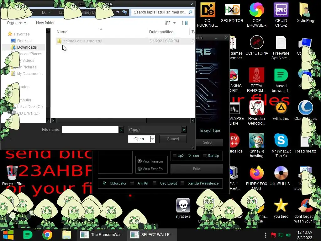Enable the StartUp checkbox

click(204, 156)
